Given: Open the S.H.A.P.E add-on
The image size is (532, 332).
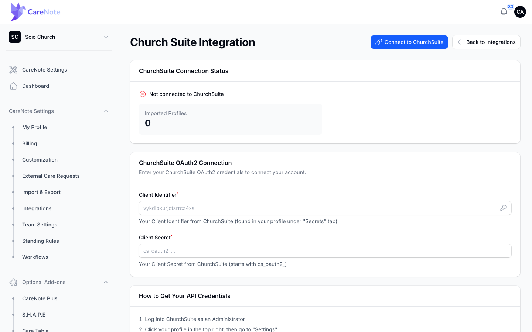Looking at the screenshot, I should [34, 315].
